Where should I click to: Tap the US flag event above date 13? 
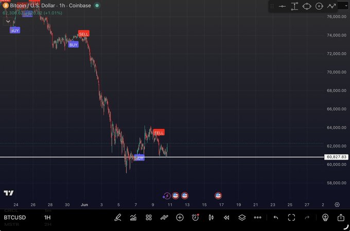click(x=185, y=196)
